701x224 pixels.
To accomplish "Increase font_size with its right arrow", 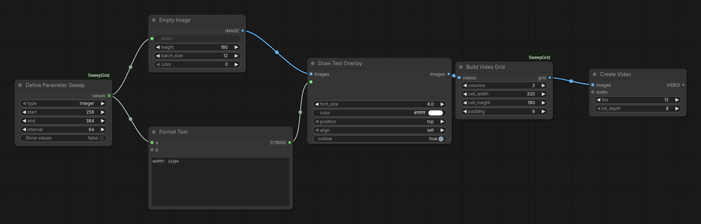I will [x=442, y=104].
